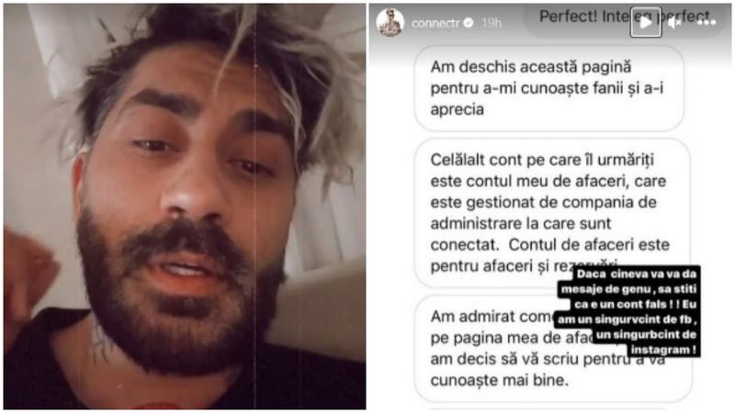Tap the play button on the story
Viewport: 735px width, 413px height.
coord(646,22)
